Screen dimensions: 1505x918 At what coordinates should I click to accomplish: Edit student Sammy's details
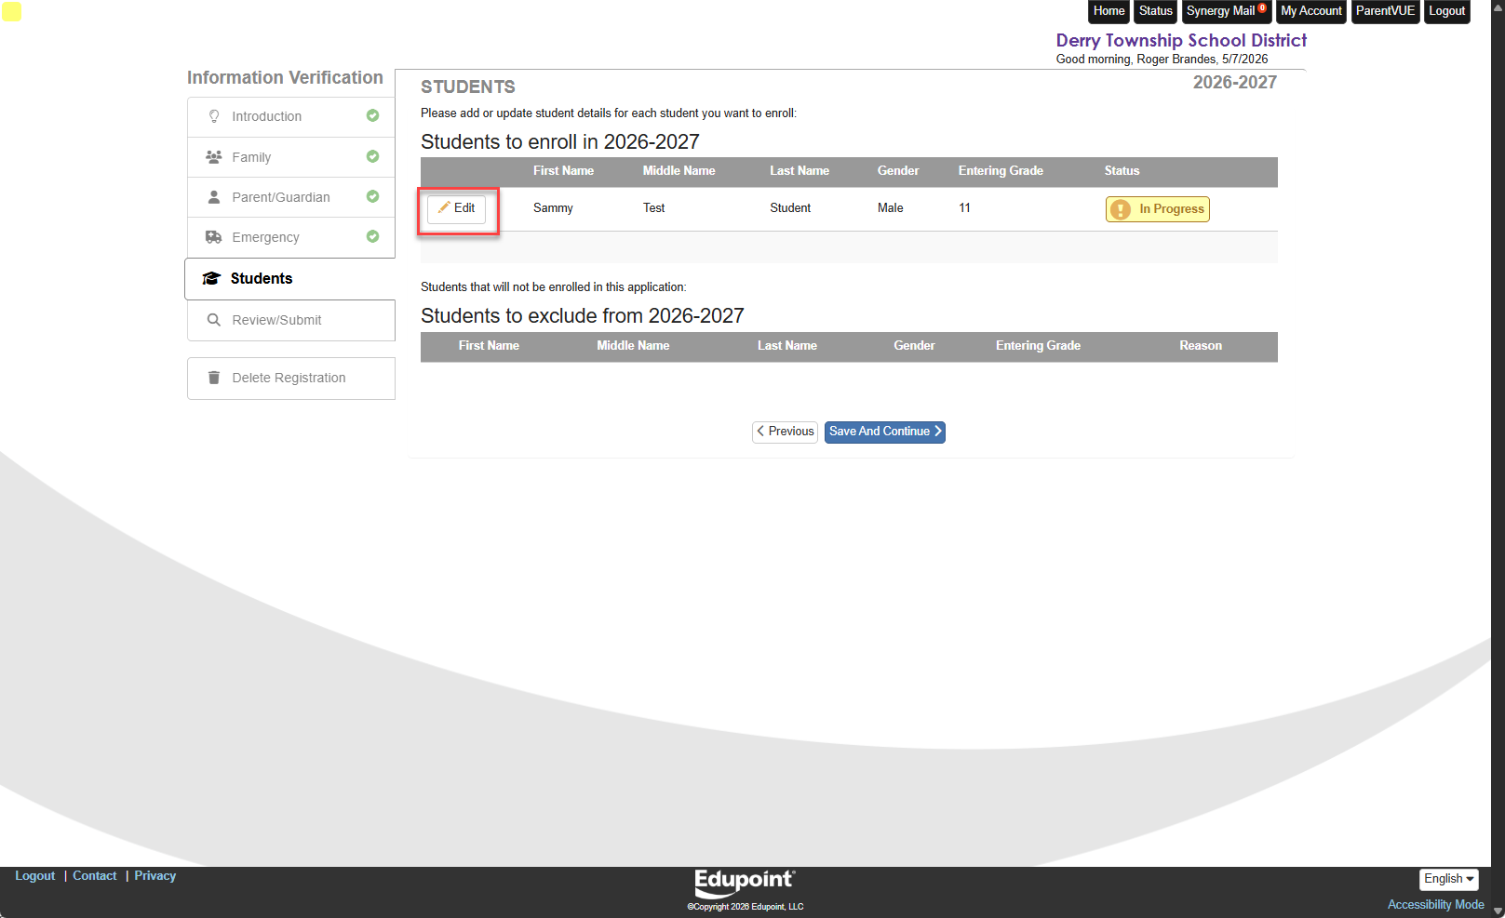[457, 208]
